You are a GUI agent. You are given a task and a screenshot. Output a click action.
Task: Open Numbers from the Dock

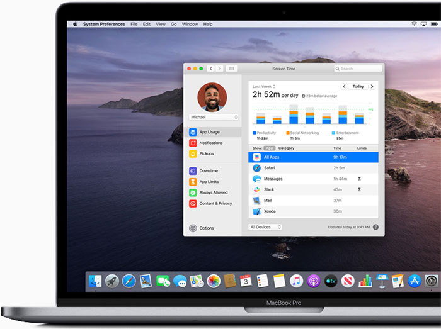[365, 281]
